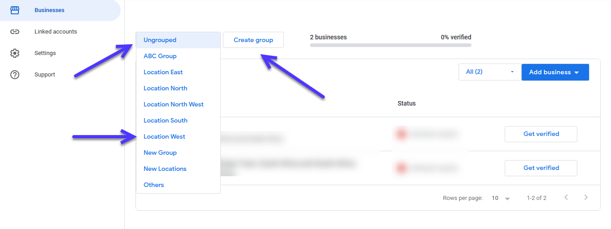This screenshot has width=611, height=229.
Task: Pick the Location South group
Action: [178, 120]
